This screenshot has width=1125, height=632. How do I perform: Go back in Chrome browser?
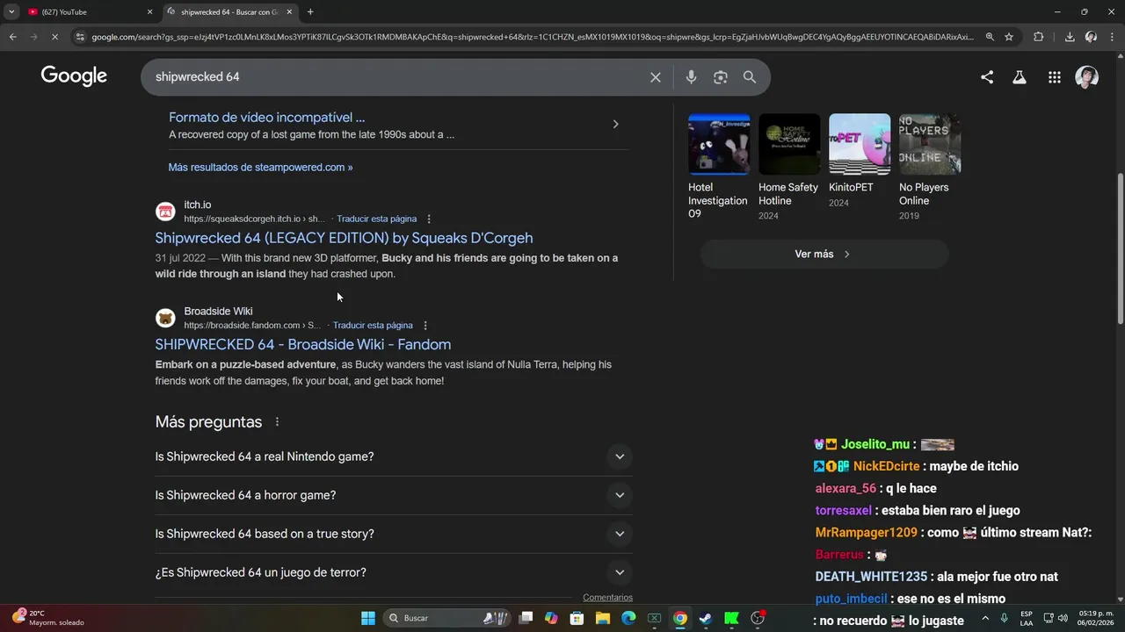12,37
